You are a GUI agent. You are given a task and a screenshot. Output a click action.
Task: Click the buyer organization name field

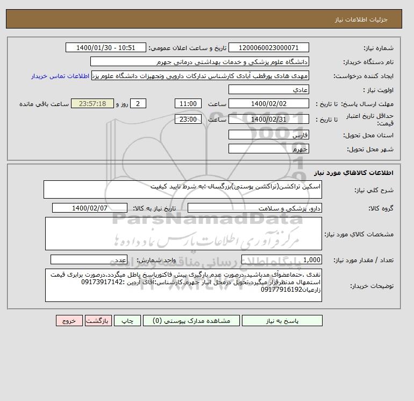[199, 61]
